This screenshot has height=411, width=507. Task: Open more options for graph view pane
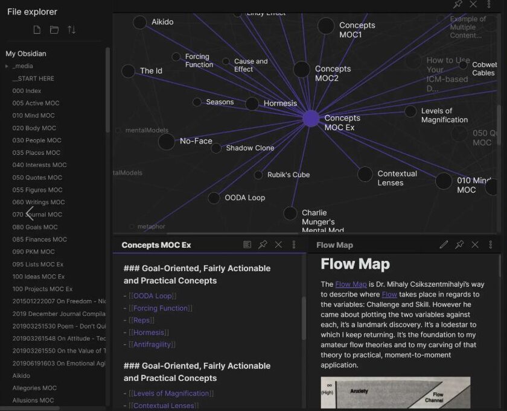[489, 4]
